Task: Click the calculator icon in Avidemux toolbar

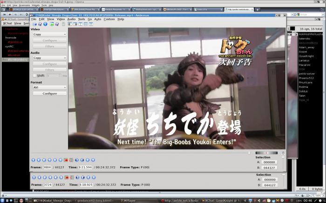Action: tap(63, 24)
